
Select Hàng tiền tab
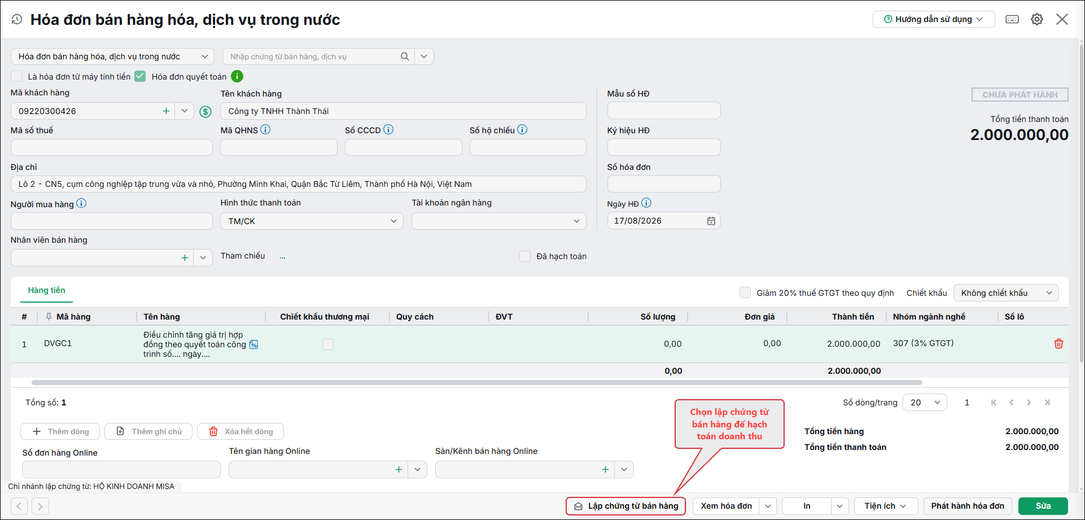click(46, 290)
